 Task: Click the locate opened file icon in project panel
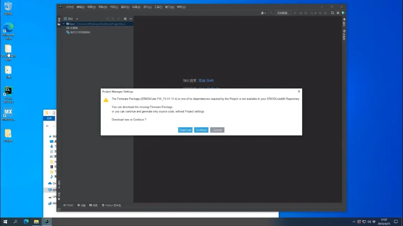[107, 19]
